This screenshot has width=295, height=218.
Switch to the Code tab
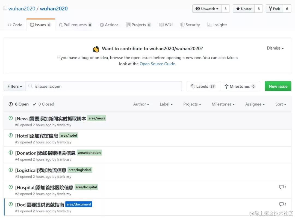15,25
